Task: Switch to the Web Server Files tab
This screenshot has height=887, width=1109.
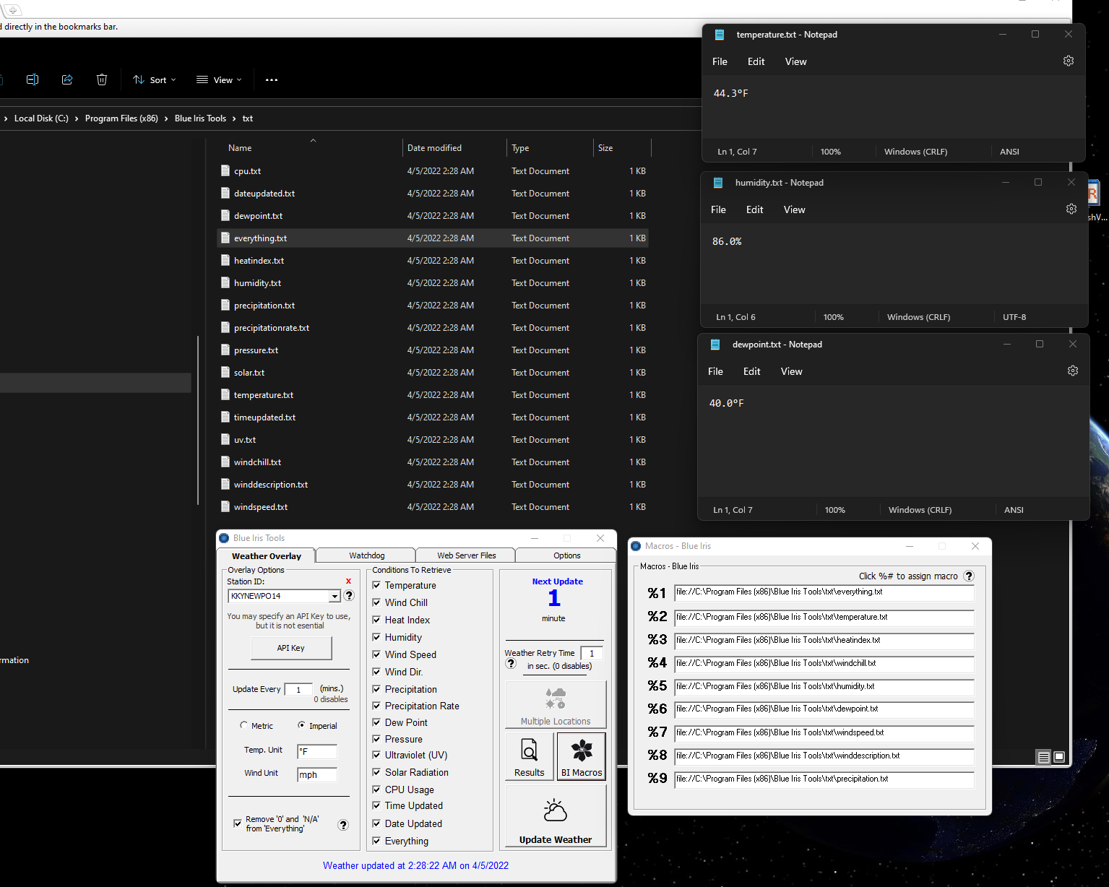Action: [x=466, y=555]
